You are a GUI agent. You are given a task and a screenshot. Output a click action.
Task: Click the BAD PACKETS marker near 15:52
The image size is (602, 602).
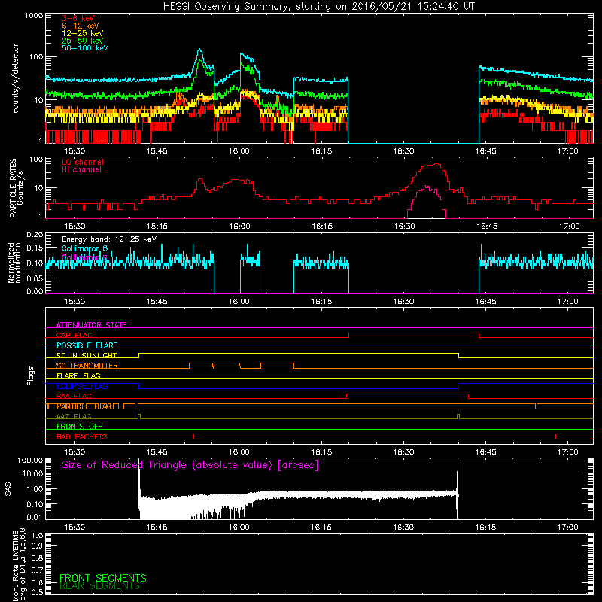tap(193, 436)
